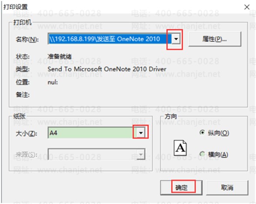Image resolution: width=256 pixels, height=204 pixels.
Task: Open printer 属性(P) properties
Action: [x=215, y=39]
